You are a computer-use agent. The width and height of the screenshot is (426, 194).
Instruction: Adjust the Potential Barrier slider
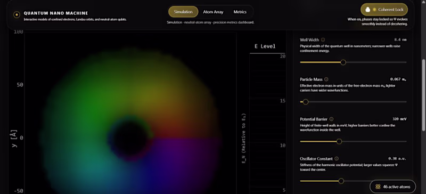[353, 141]
